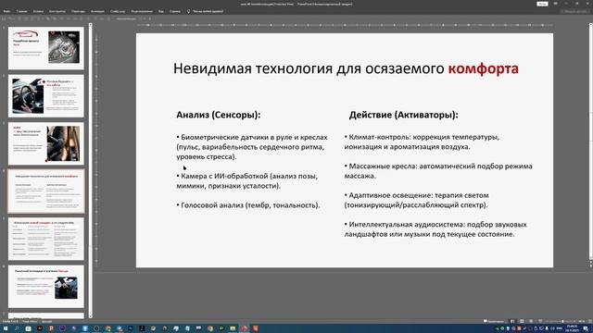Switch to the Вставка ribbon tab
The image size is (593, 333).
point(38,11)
